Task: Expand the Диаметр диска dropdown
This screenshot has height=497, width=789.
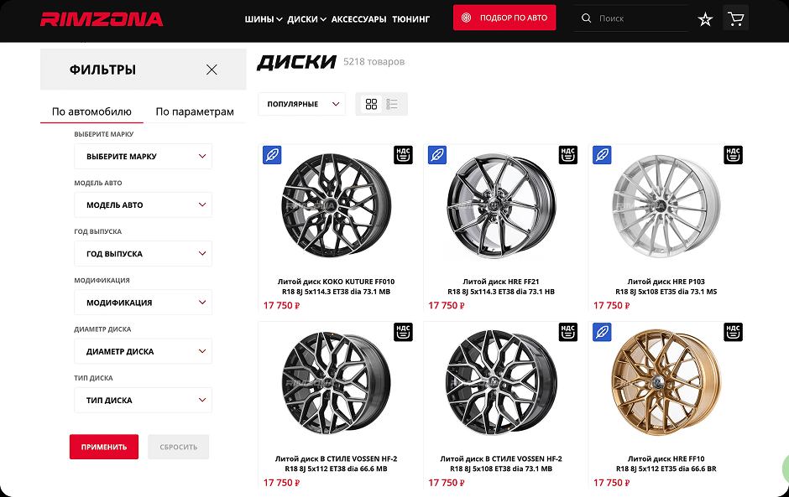Action: 143,352
